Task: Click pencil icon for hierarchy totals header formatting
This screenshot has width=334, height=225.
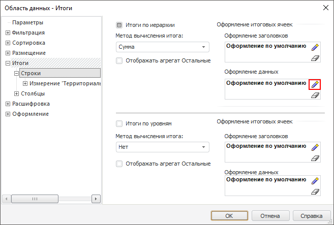Action: (x=315, y=48)
